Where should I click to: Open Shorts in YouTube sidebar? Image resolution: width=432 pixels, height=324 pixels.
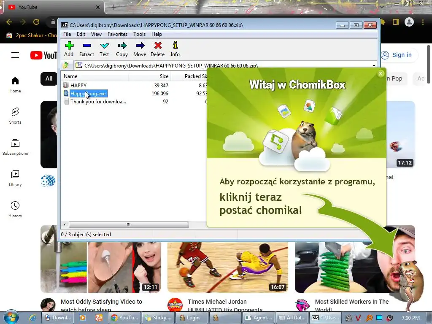click(15, 116)
